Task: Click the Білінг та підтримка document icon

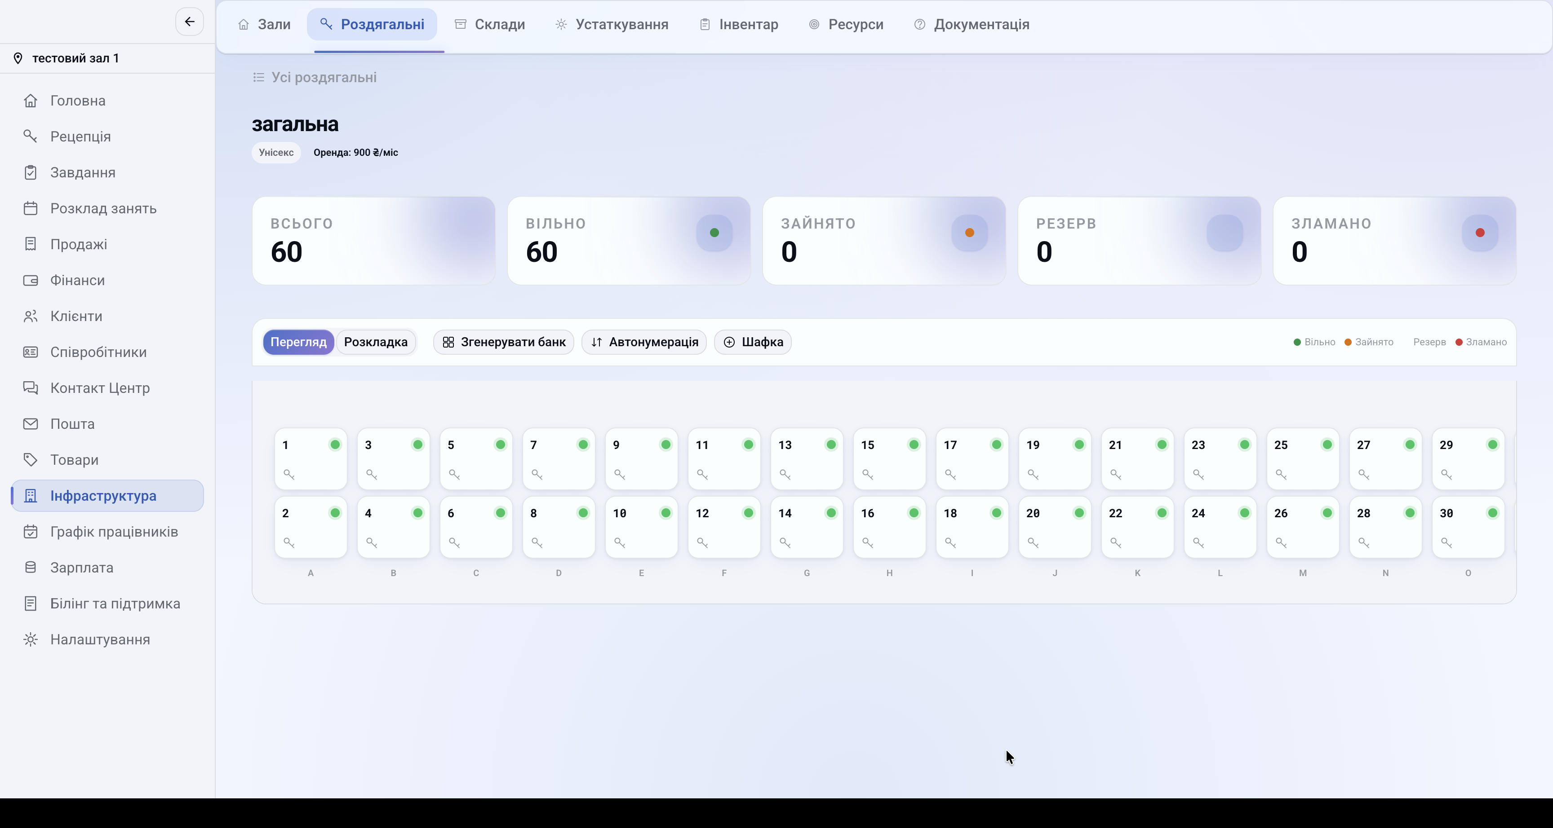Action: 30,603
